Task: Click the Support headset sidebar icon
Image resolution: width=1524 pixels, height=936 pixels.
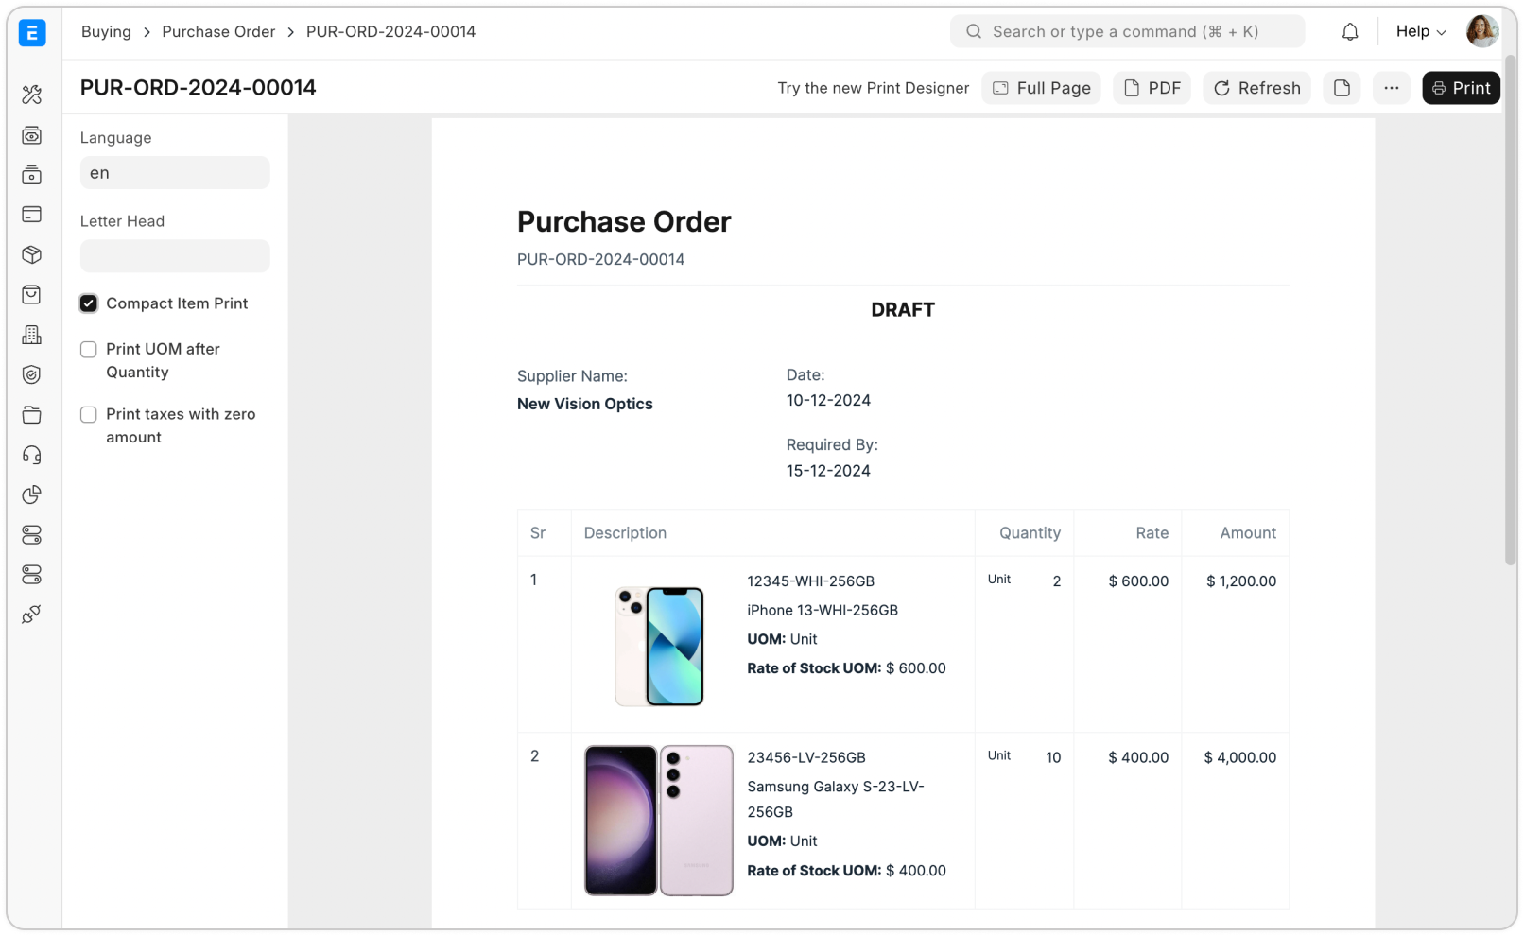Action: click(31, 455)
